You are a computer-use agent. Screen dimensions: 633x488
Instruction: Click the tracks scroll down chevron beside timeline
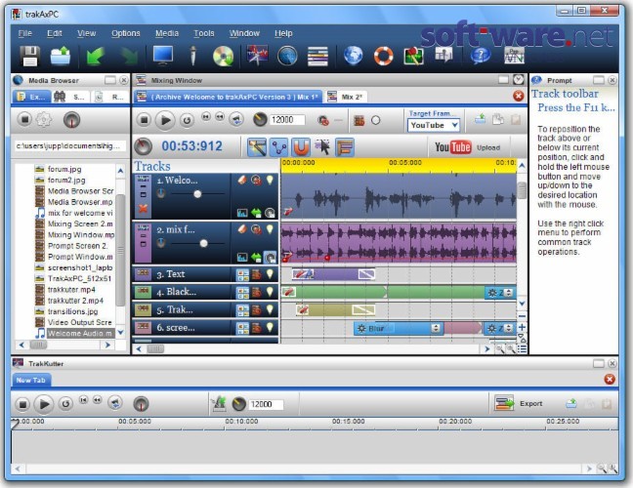pos(522,304)
